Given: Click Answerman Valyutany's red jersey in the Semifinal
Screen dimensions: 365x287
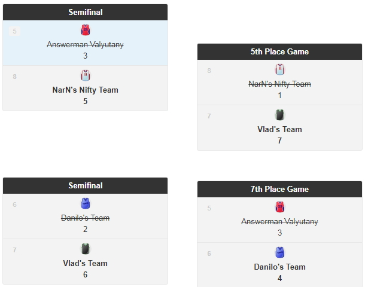Looking at the screenshot, I should 85,30.
